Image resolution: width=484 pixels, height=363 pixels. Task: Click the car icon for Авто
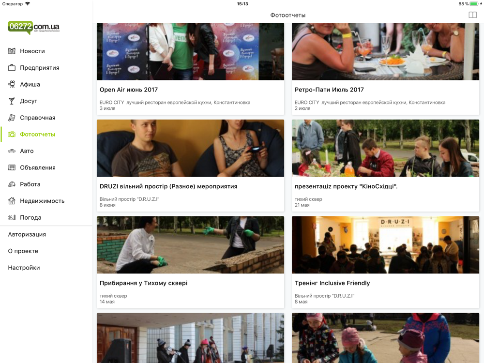(12, 151)
